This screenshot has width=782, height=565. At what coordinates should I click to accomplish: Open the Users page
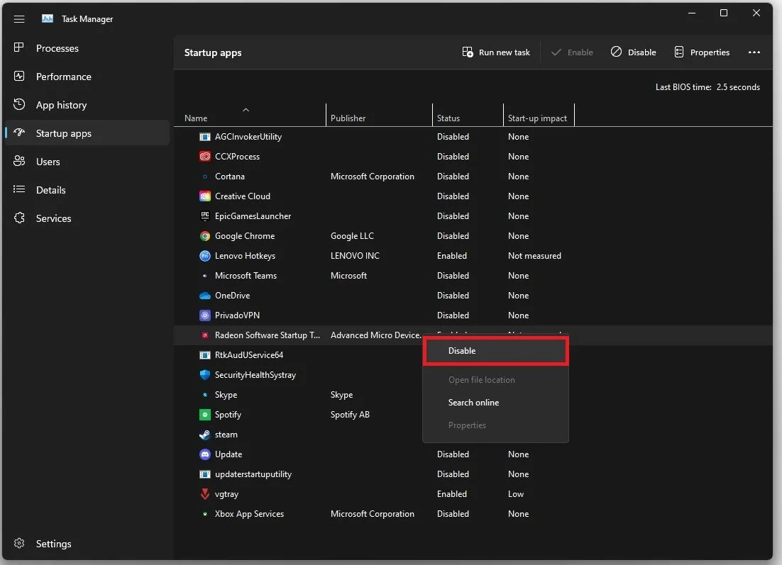tap(87, 162)
